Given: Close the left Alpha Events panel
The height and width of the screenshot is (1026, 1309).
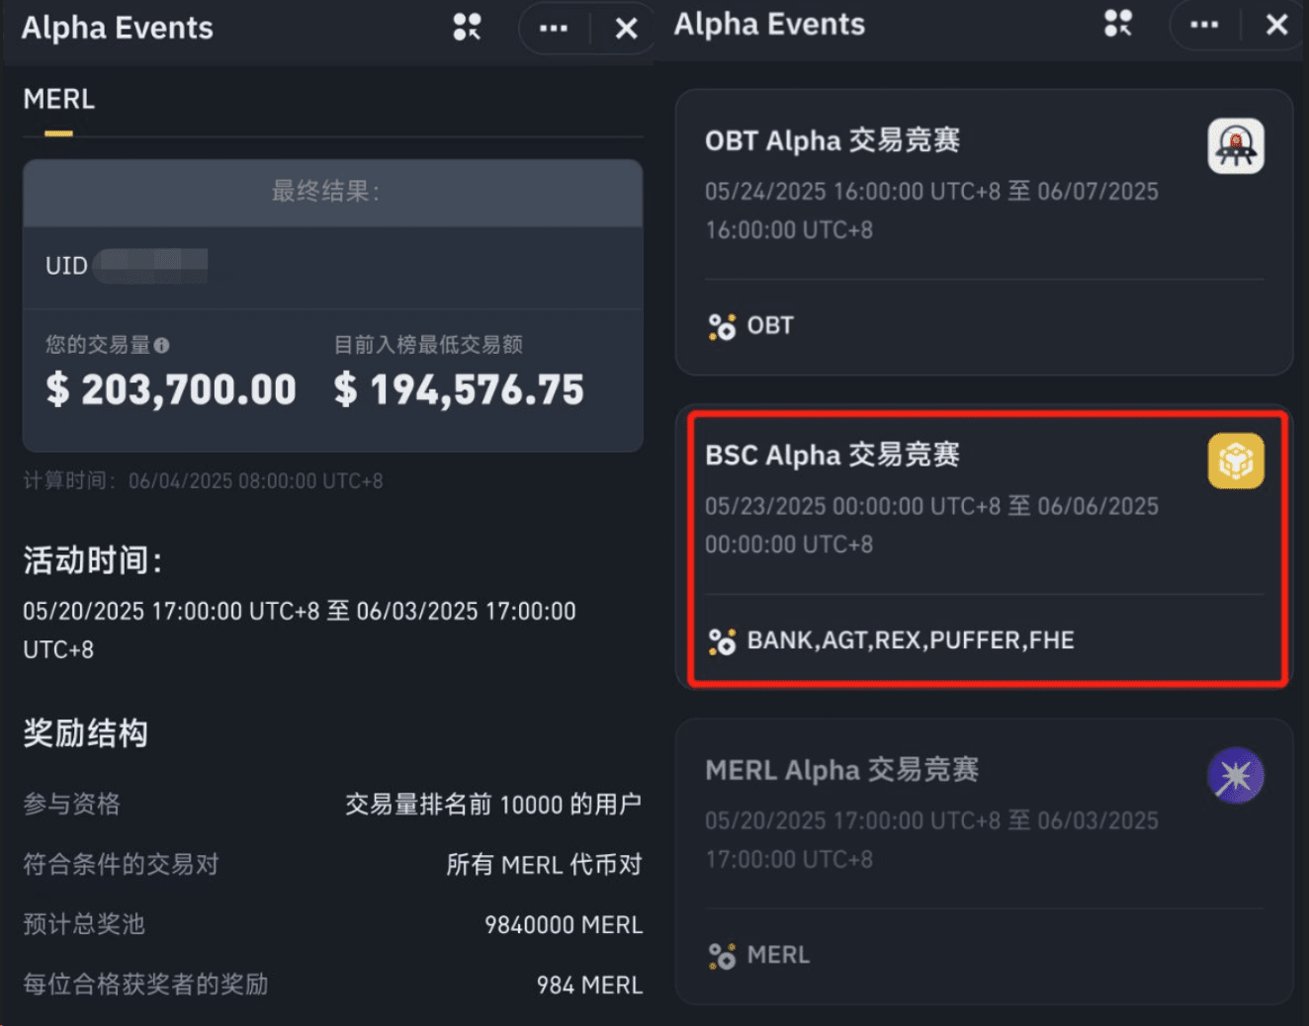Looking at the screenshot, I should coord(626,29).
